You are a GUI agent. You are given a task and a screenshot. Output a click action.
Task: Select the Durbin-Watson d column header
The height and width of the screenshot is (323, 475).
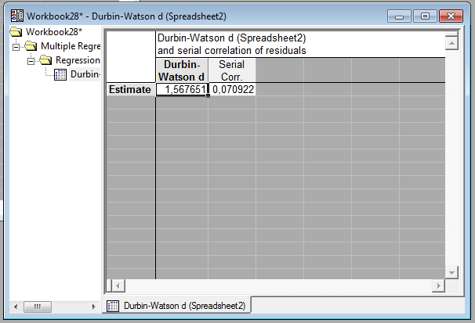coord(182,70)
